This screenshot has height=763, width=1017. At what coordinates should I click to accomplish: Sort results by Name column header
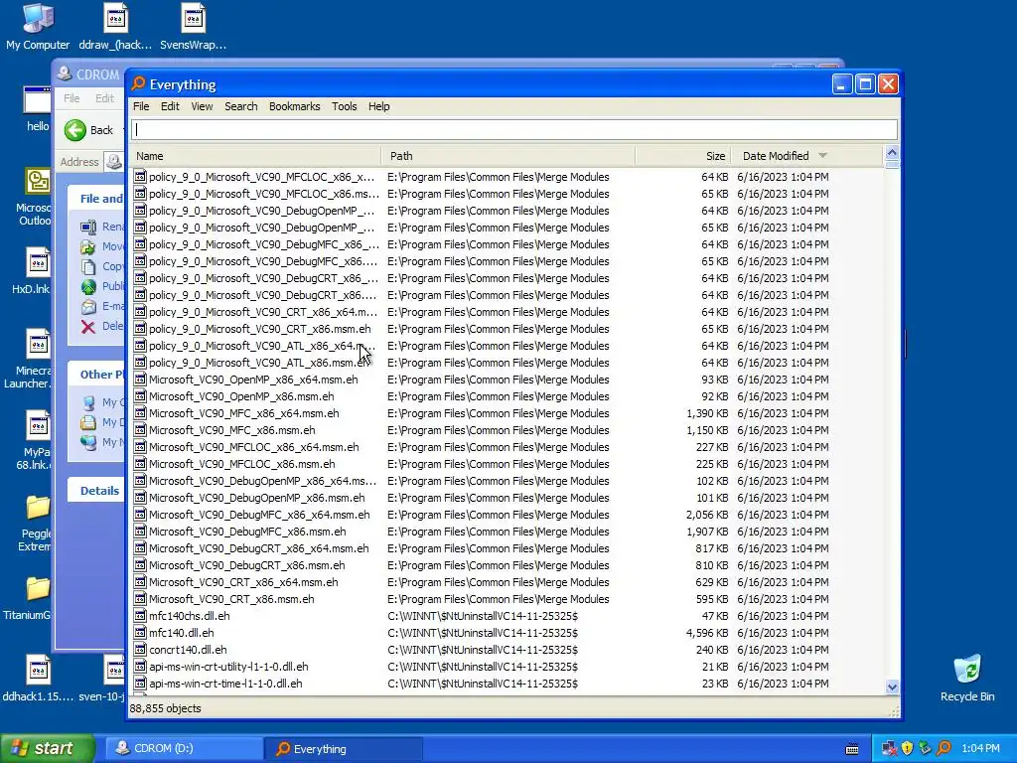pos(255,156)
